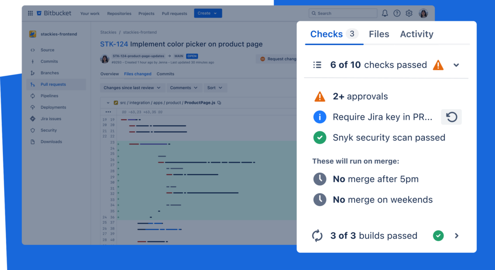
Task: Switch to the Activity tab
Action: (416, 34)
